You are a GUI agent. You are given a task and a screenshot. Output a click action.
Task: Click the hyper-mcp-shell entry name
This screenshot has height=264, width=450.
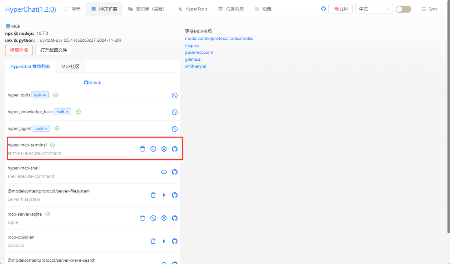24,168
